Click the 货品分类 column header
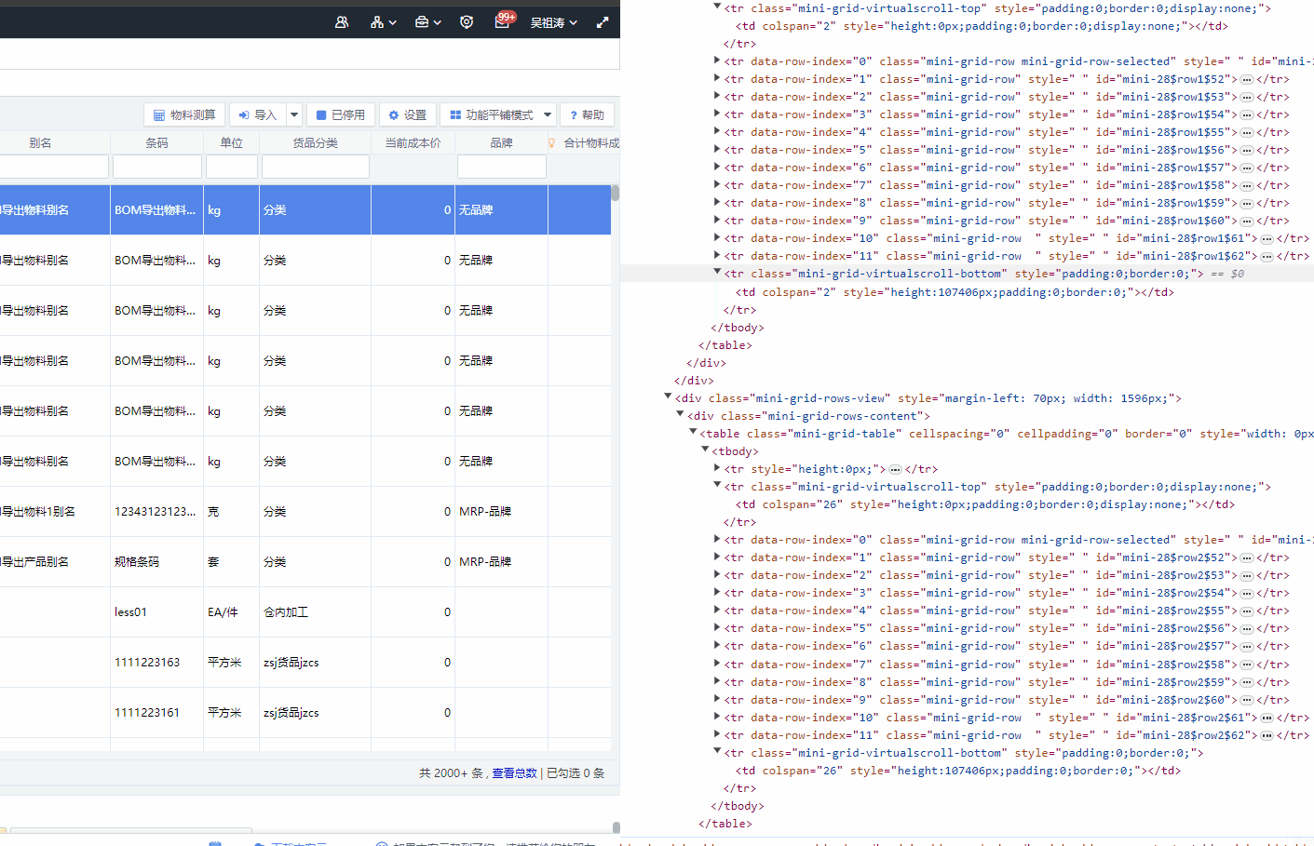The image size is (1314, 846). (315, 143)
